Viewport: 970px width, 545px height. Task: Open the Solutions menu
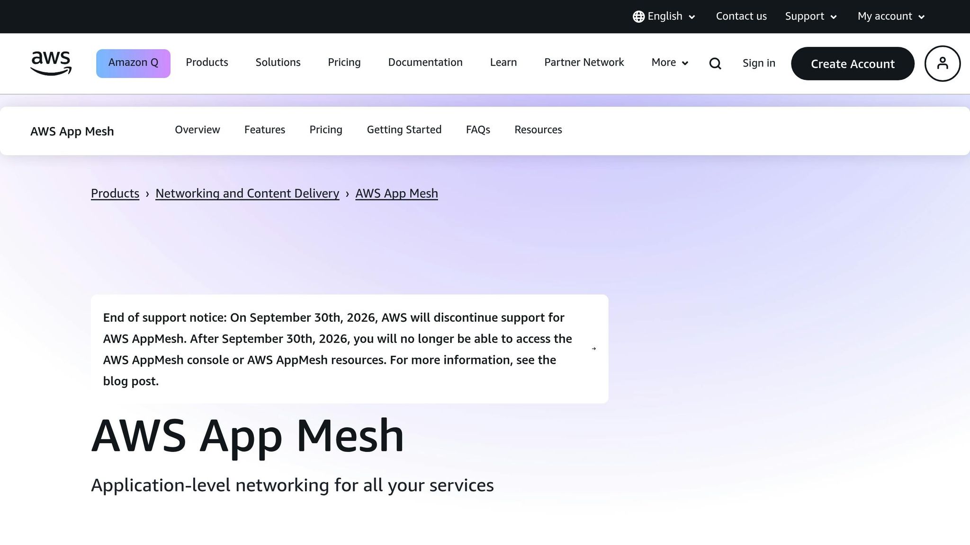pos(278,62)
